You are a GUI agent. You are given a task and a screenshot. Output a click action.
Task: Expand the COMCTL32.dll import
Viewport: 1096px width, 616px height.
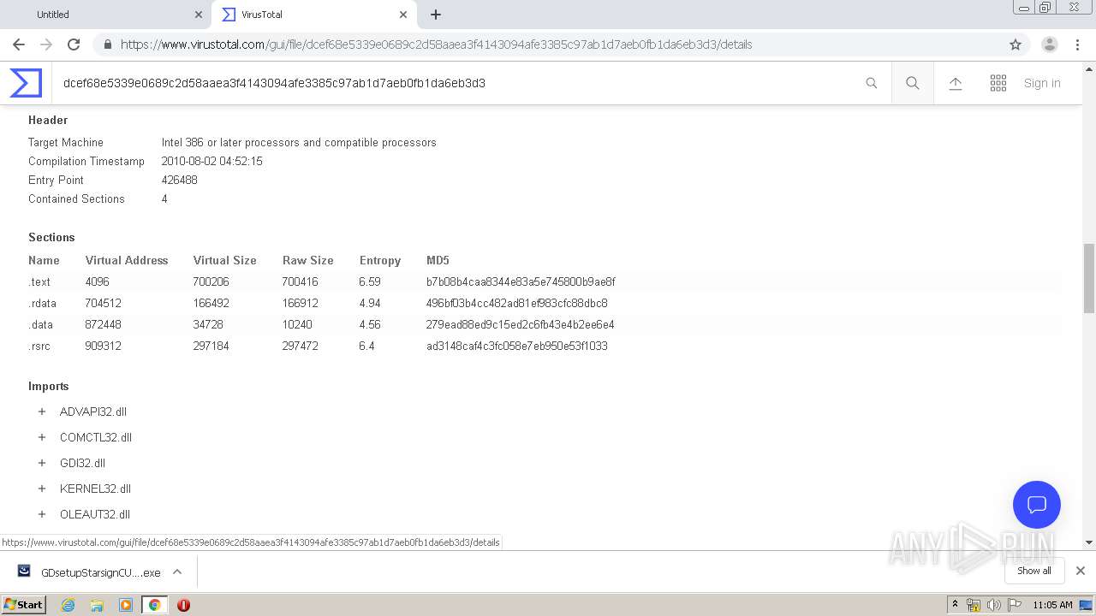click(x=41, y=437)
